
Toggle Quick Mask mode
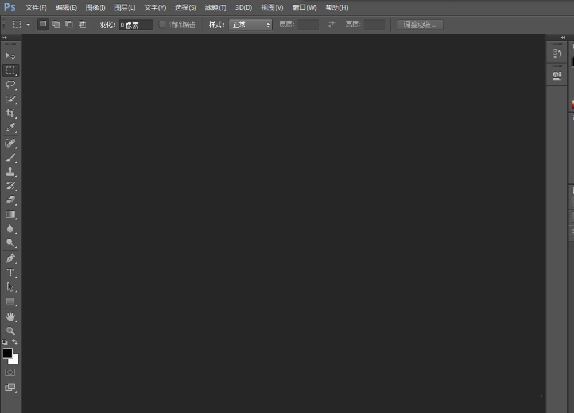[x=10, y=372]
